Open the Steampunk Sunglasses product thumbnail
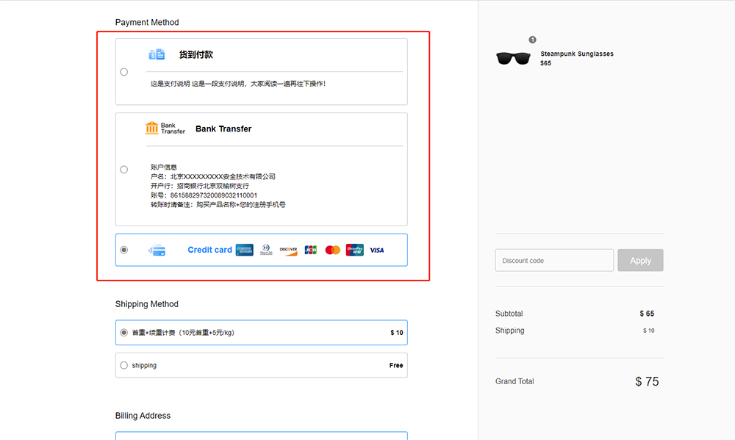Screen dimensions: 735x440 514,58
